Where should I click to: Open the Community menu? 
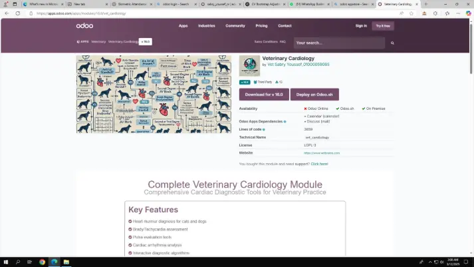235,26
